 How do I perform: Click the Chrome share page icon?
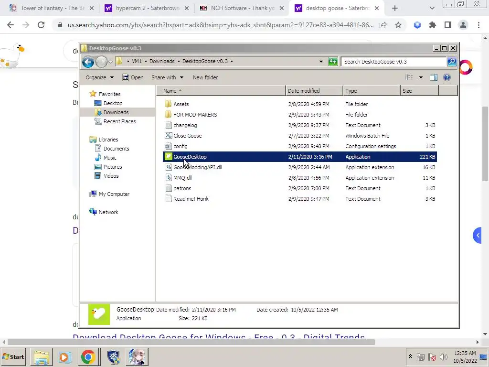pyautogui.click(x=383, y=25)
